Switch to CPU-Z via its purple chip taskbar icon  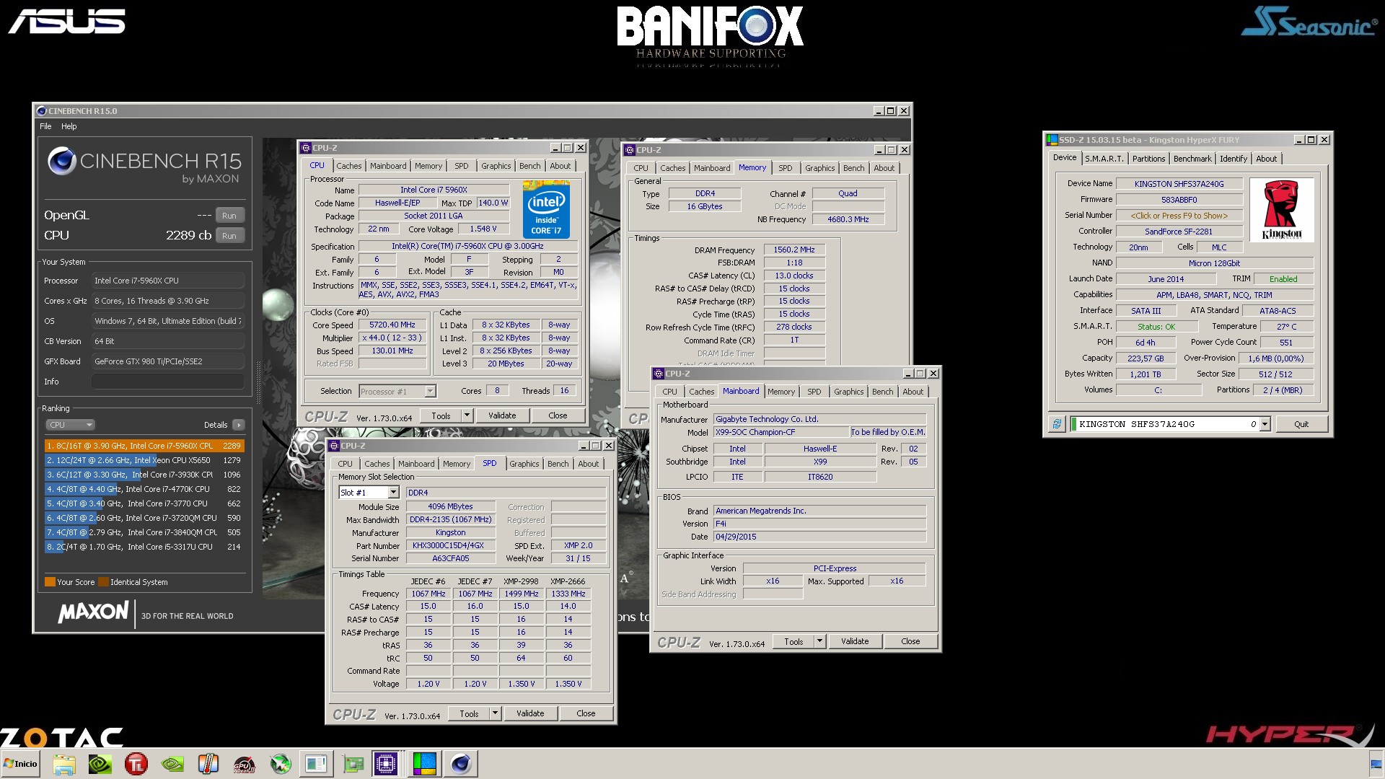click(386, 764)
